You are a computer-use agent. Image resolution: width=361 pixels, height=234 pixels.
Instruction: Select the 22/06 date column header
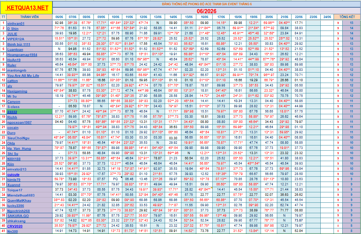[298, 17]
